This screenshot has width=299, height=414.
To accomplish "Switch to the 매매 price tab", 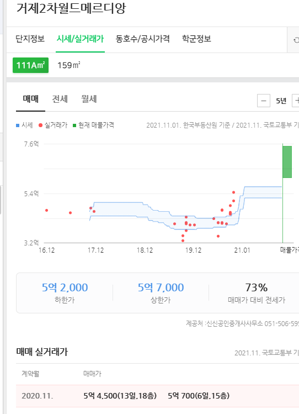I will tap(30, 99).
